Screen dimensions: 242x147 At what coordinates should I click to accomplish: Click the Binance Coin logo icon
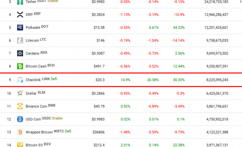point(20,106)
